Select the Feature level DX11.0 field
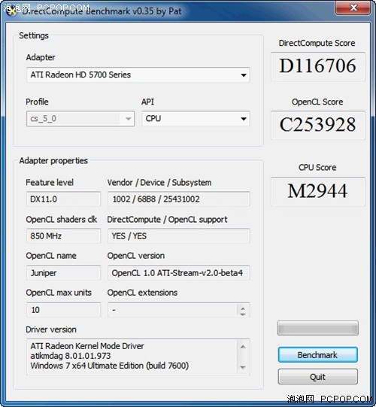376x407 pixels. pyautogui.click(x=63, y=199)
